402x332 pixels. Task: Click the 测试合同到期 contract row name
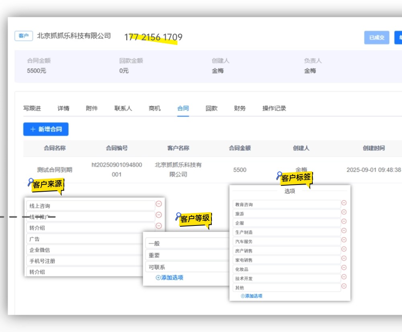click(x=55, y=170)
